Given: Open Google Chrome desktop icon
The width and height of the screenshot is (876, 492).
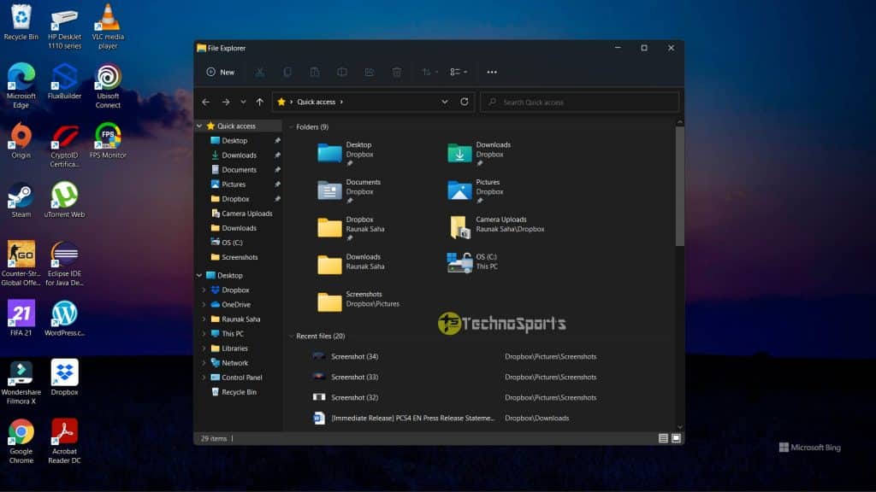Looking at the screenshot, I should click(21, 442).
